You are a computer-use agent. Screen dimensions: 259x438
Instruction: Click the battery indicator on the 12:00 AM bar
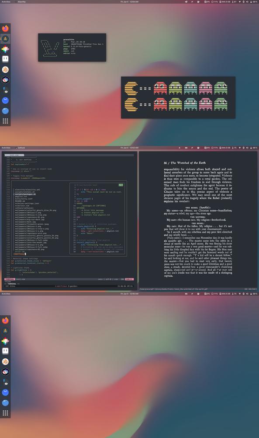(x=254, y=293)
